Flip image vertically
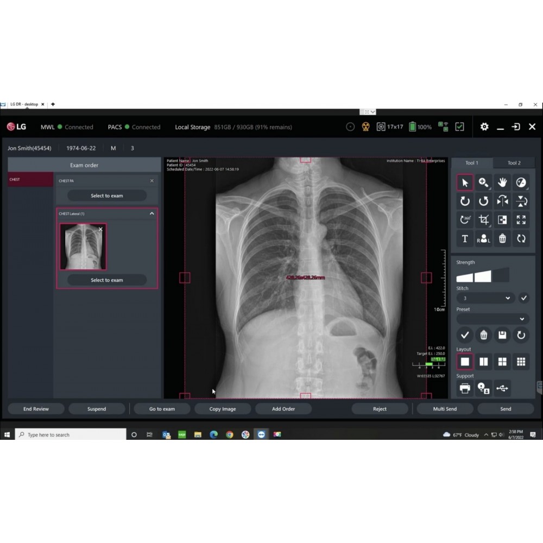The width and height of the screenshot is (543, 543). (521, 201)
